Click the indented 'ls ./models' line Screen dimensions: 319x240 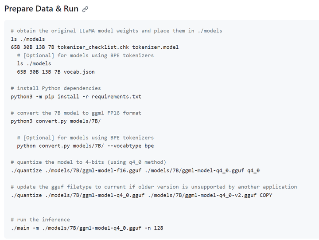34,63
